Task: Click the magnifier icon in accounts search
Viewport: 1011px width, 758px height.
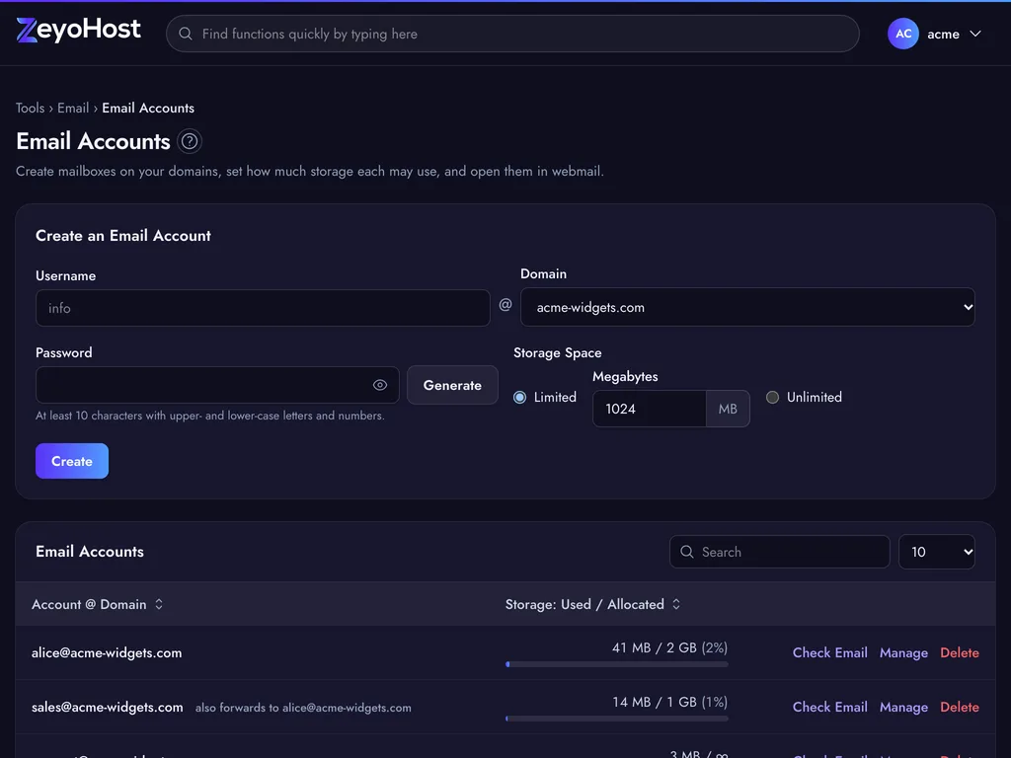Action: coord(687,552)
